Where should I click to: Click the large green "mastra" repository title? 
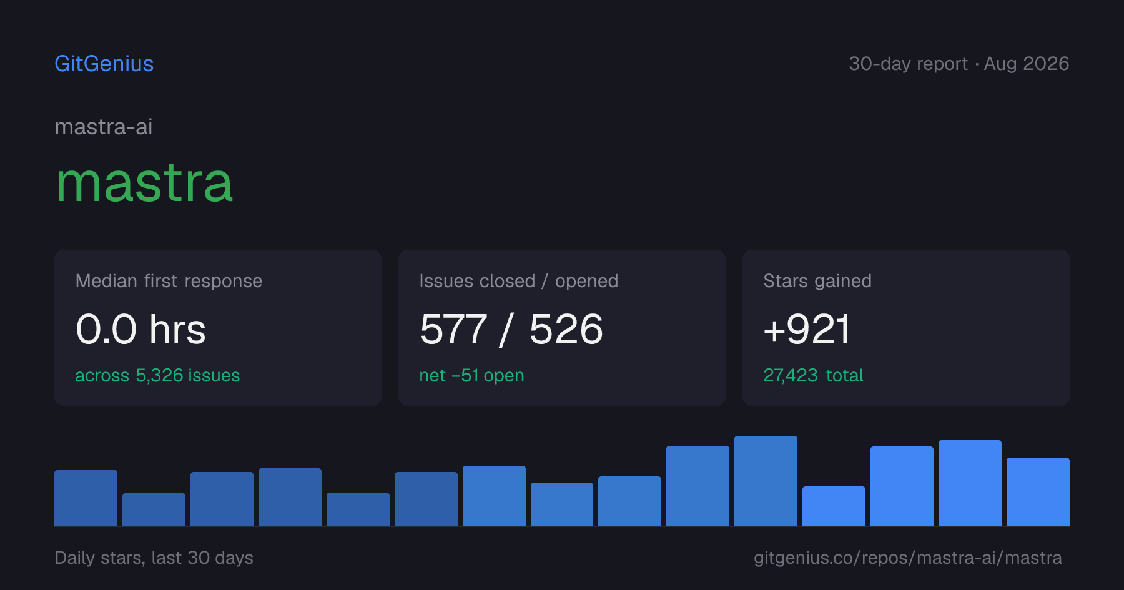[x=144, y=182]
